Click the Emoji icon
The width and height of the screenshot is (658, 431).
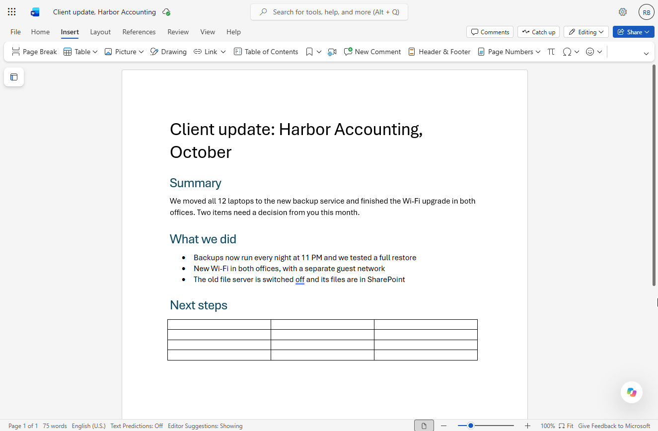point(590,52)
